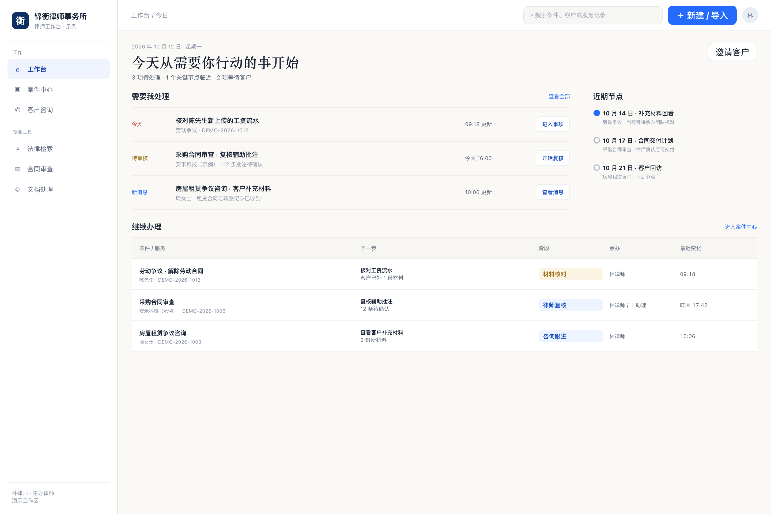Click 查看消息 for 房屋租赁争议咨询

coord(553,192)
